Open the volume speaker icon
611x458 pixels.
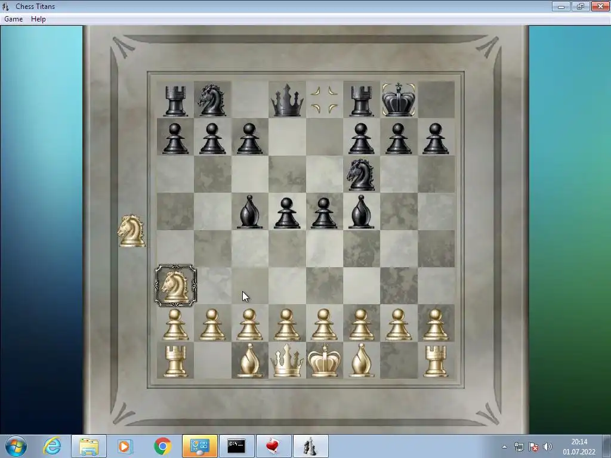point(548,447)
